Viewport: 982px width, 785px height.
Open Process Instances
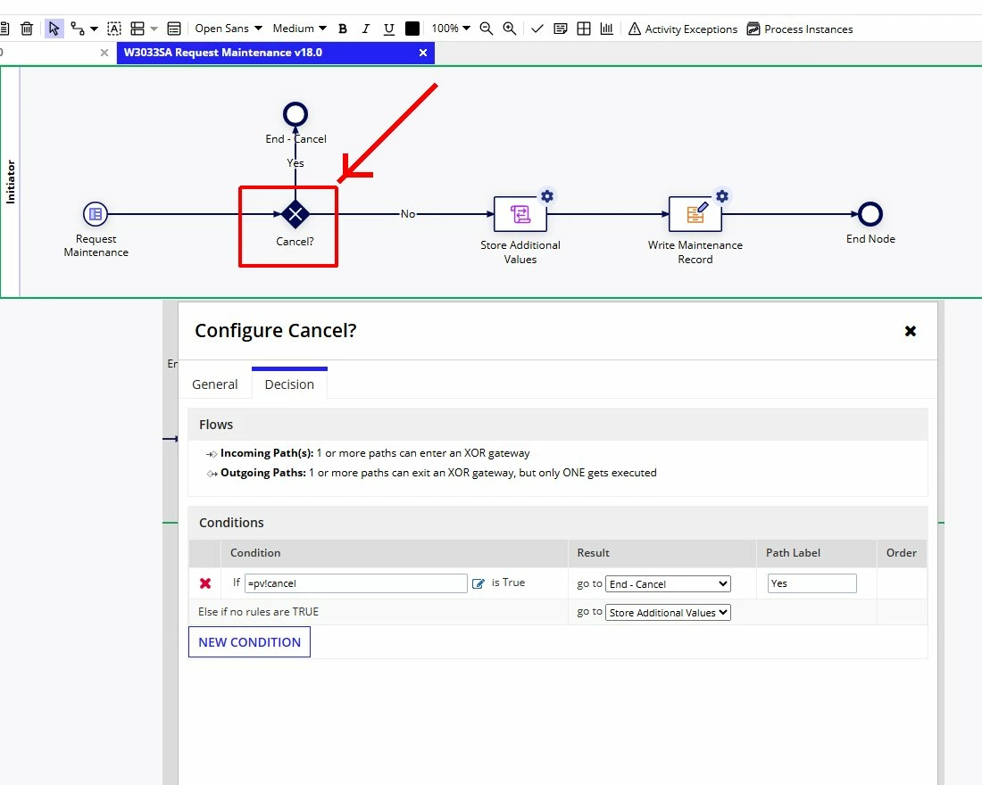pos(800,29)
